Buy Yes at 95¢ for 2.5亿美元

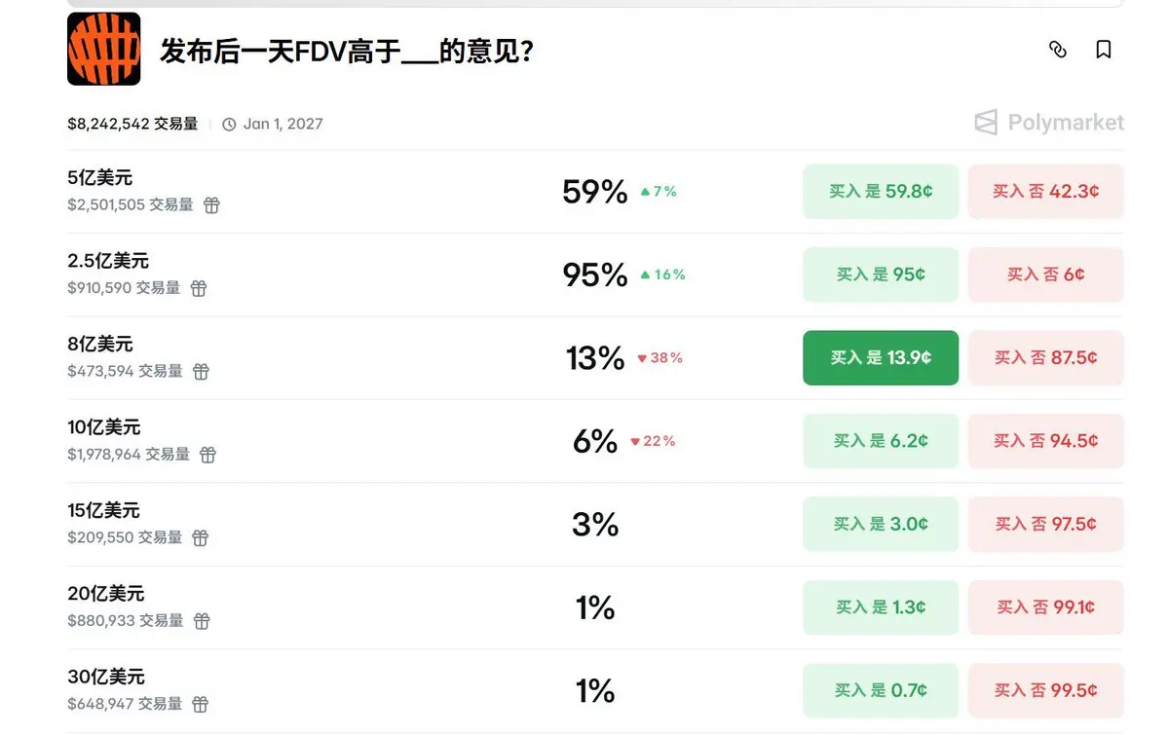coord(880,275)
